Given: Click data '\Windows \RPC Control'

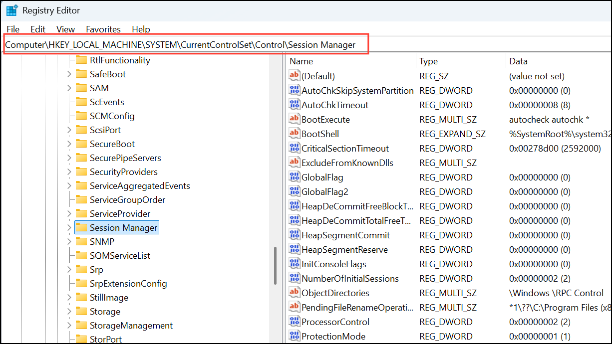Looking at the screenshot, I should 556,293.
